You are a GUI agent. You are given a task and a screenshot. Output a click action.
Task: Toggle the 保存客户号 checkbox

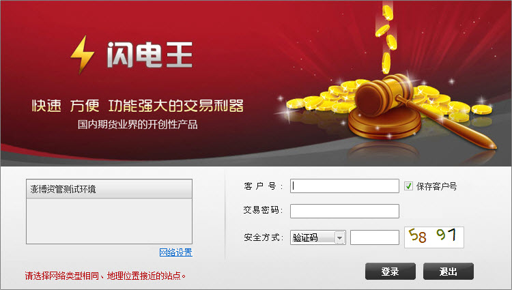pyautogui.click(x=408, y=186)
